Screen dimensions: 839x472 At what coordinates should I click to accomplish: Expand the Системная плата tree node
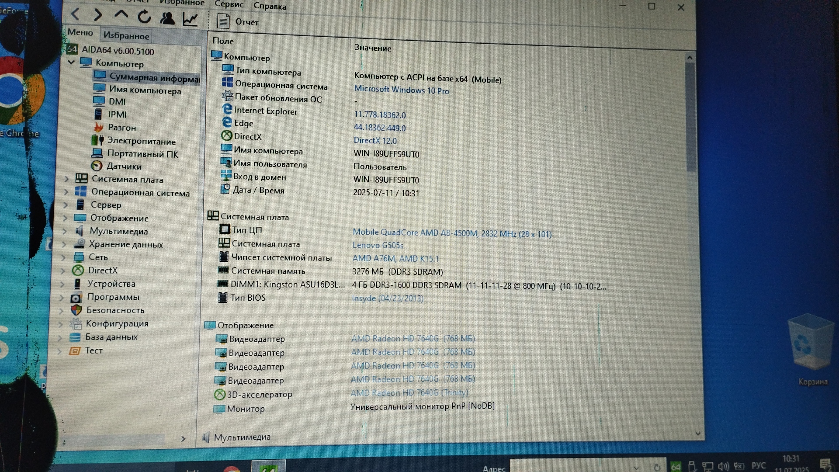click(66, 179)
